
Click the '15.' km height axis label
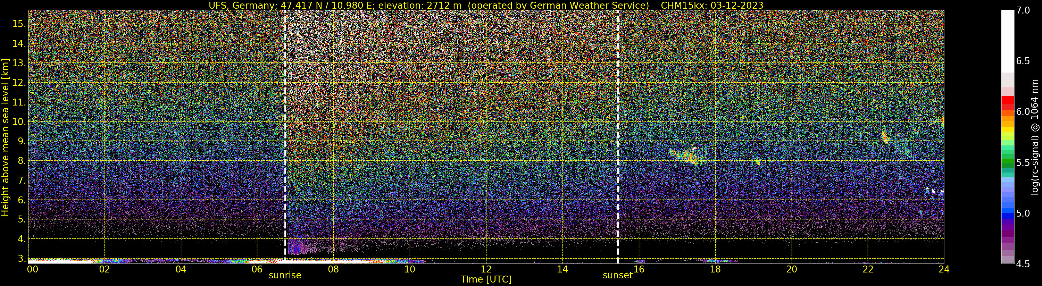(x=19, y=24)
